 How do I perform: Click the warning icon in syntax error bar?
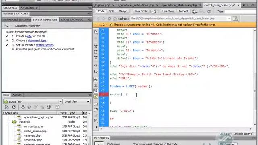(x=111, y=25)
